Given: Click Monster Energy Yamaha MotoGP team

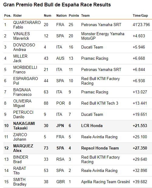Looking at the screenshot, I should (x=103, y=36).
